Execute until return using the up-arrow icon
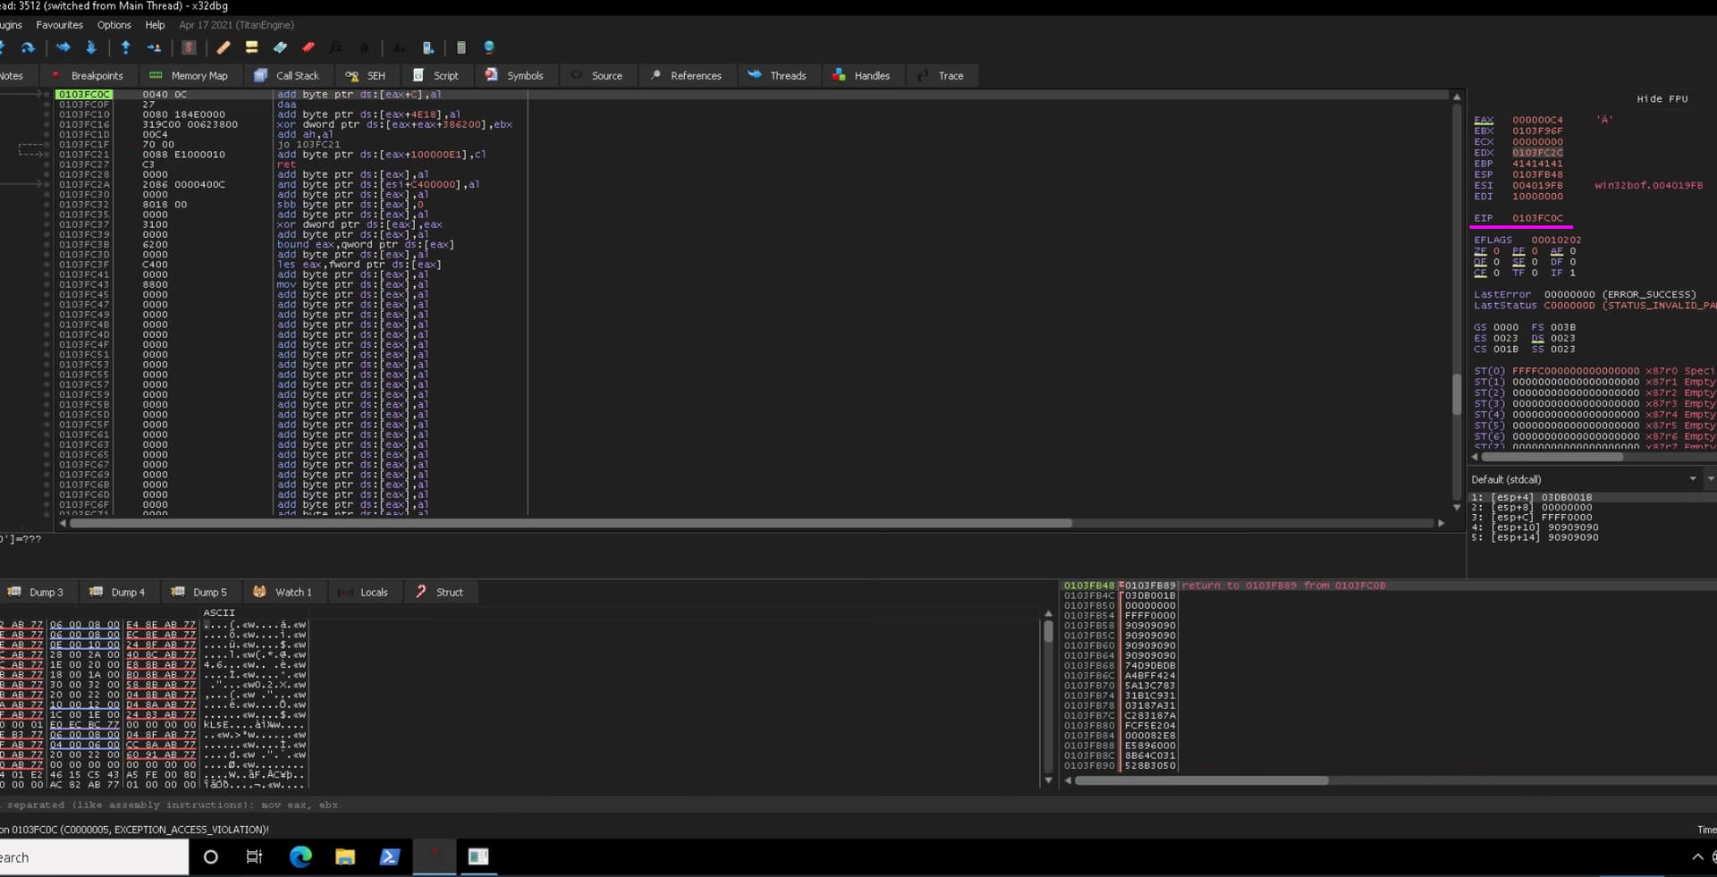 click(125, 47)
